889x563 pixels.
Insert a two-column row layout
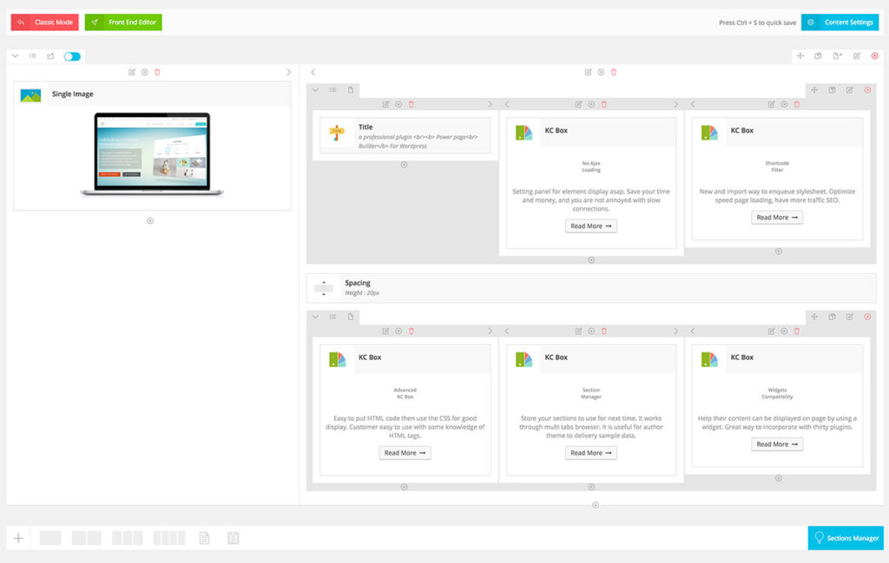[87, 538]
